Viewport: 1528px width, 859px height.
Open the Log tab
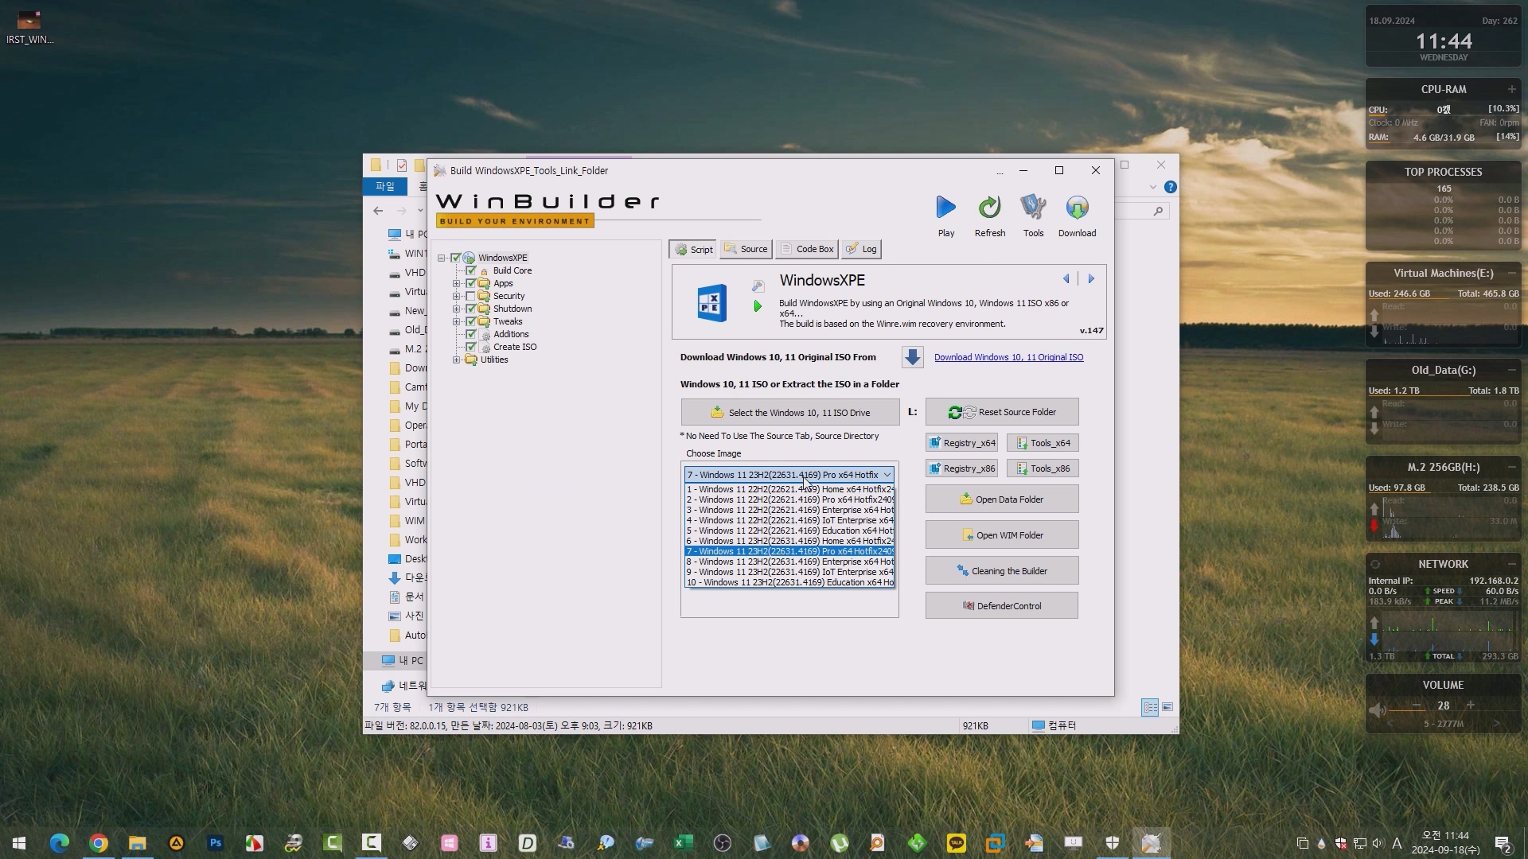coord(862,249)
